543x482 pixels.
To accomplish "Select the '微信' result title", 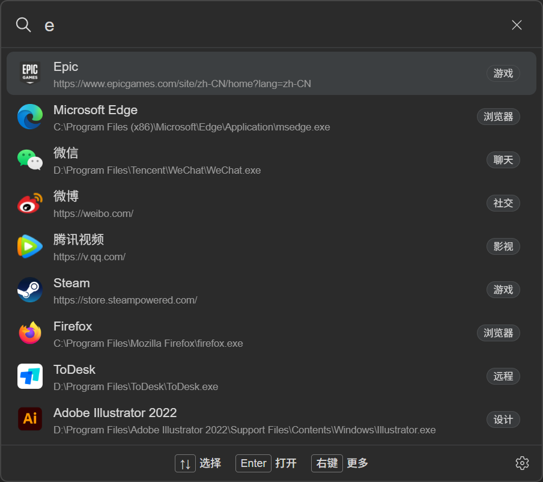I will 66,153.
